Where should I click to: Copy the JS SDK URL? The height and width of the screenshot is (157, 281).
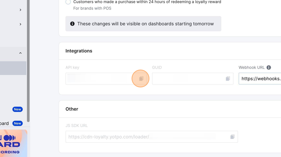point(232,137)
